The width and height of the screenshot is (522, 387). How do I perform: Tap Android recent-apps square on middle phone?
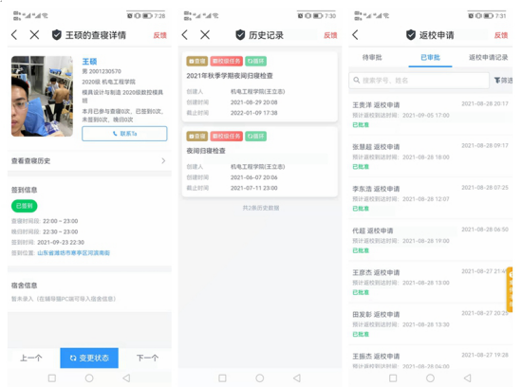(x=222, y=378)
